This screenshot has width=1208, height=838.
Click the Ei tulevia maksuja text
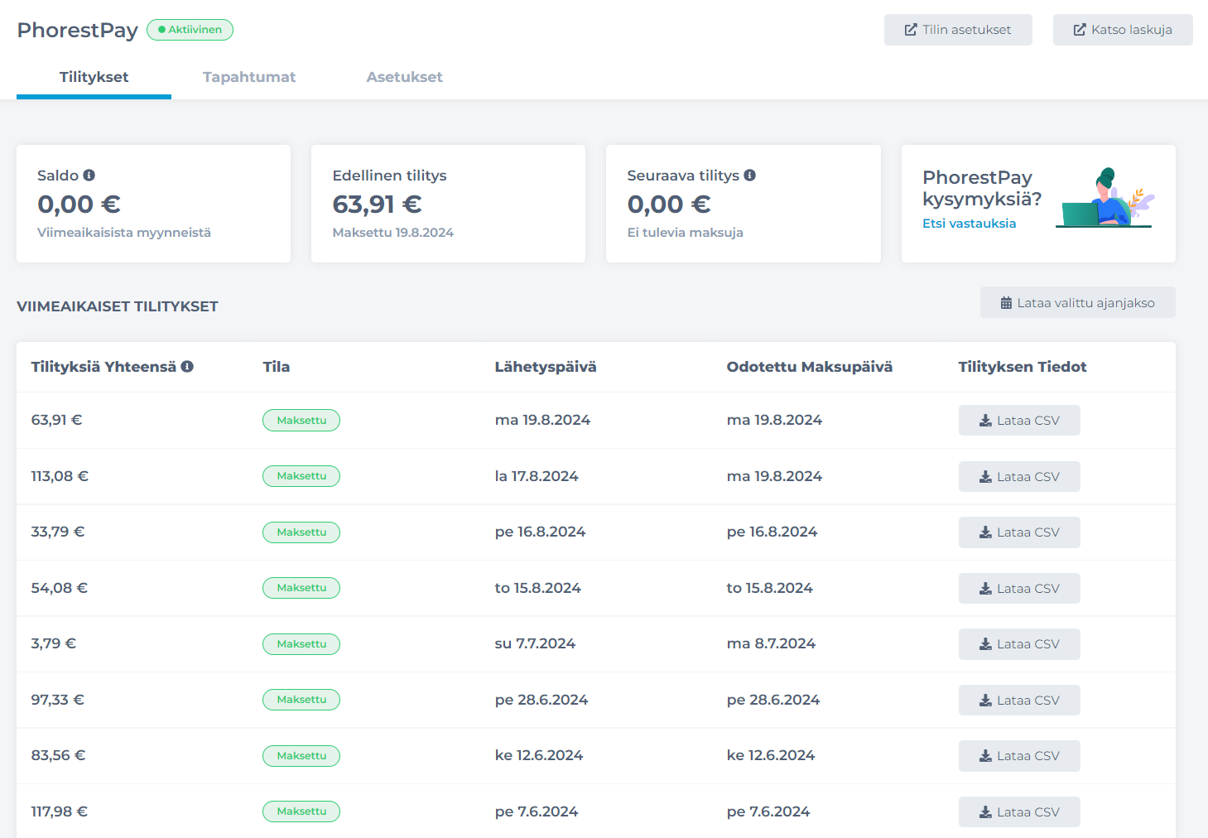pyautogui.click(x=686, y=233)
